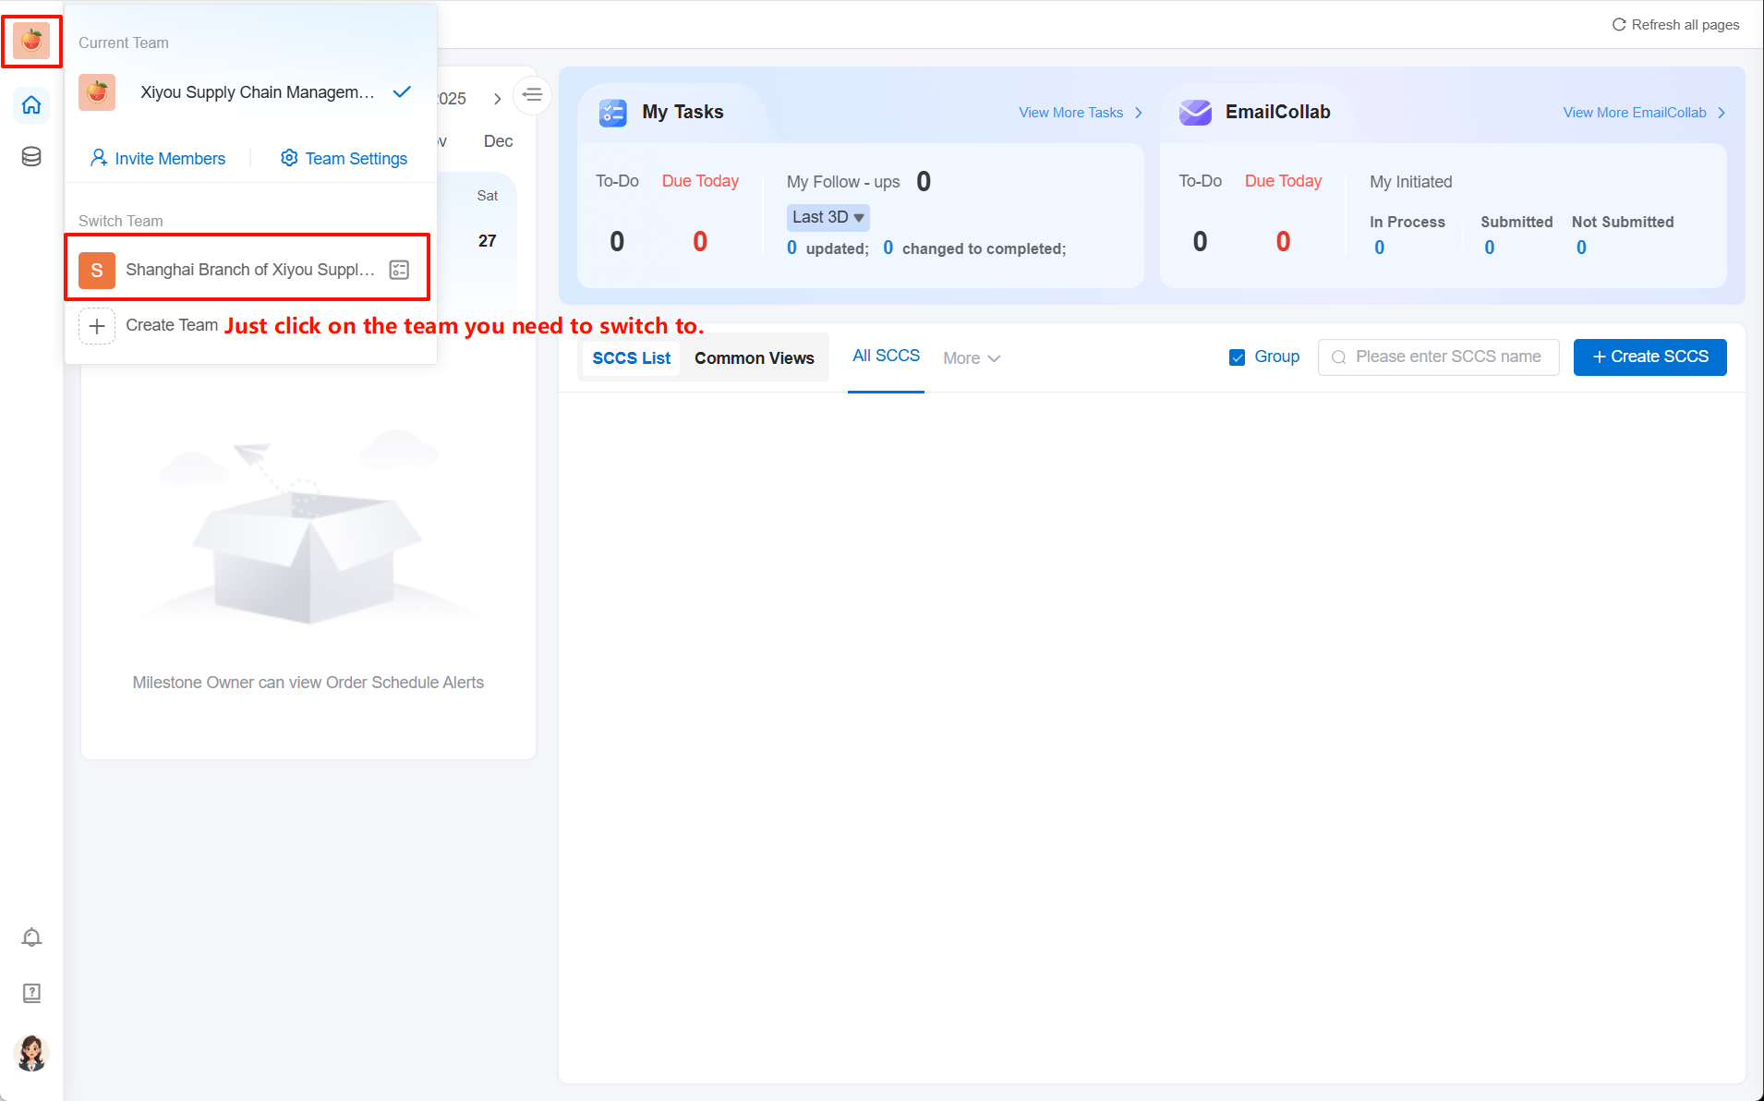1764x1101 pixels.
Task: Uncheck the Group checkbox
Action: pyautogui.click(x=1237, y=357)
